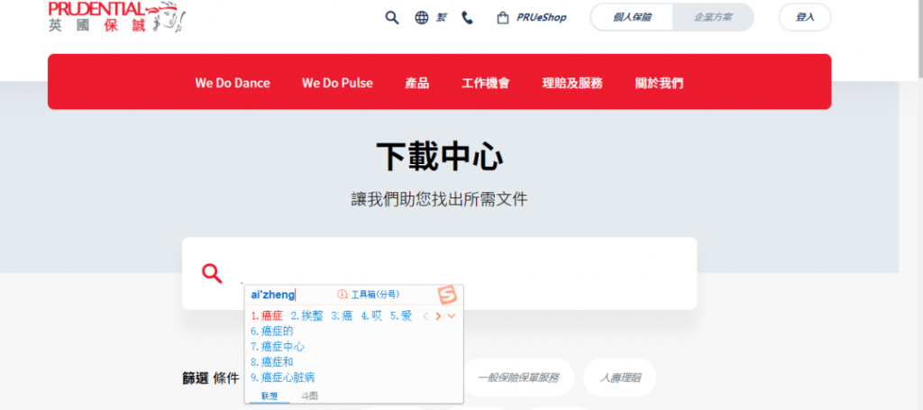Choose candidate 9 癌症心脏病

click(284, 378)
